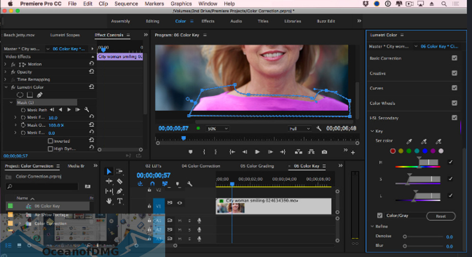Switch to 05 Color Grading sequence tab

point(257,166)
